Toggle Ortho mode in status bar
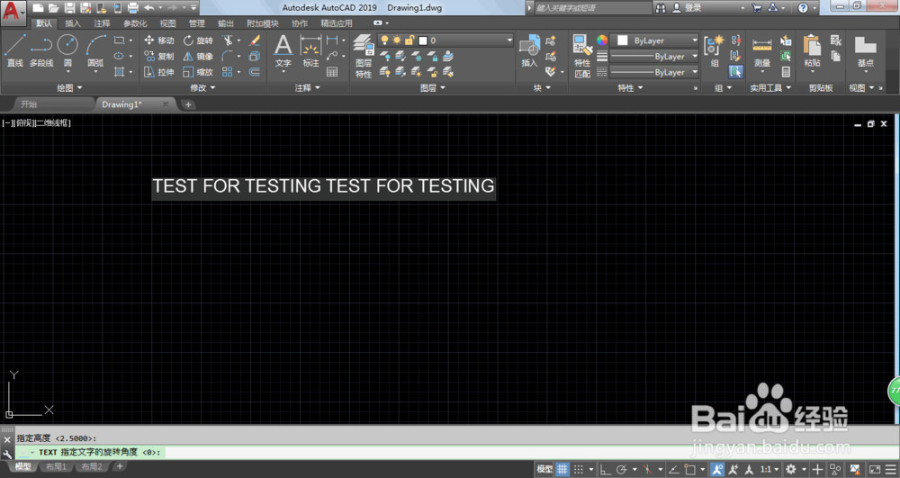This screenshot has height=478, width=900. [x=605, y=469]
